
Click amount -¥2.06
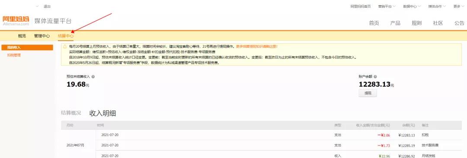tap(384, 135)
